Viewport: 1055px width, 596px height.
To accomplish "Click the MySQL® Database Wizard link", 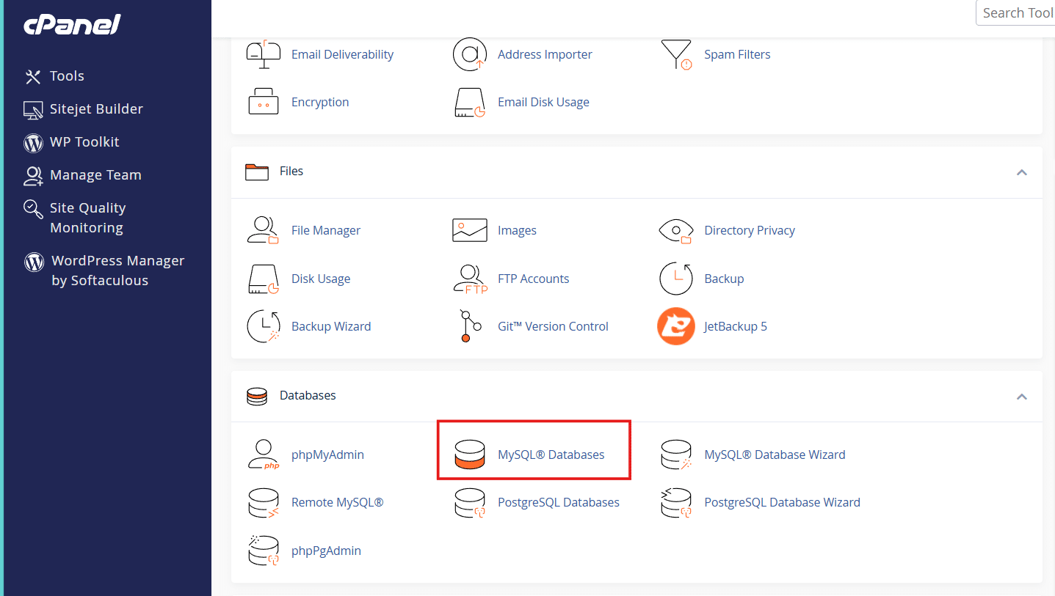I will pos(775,455).
